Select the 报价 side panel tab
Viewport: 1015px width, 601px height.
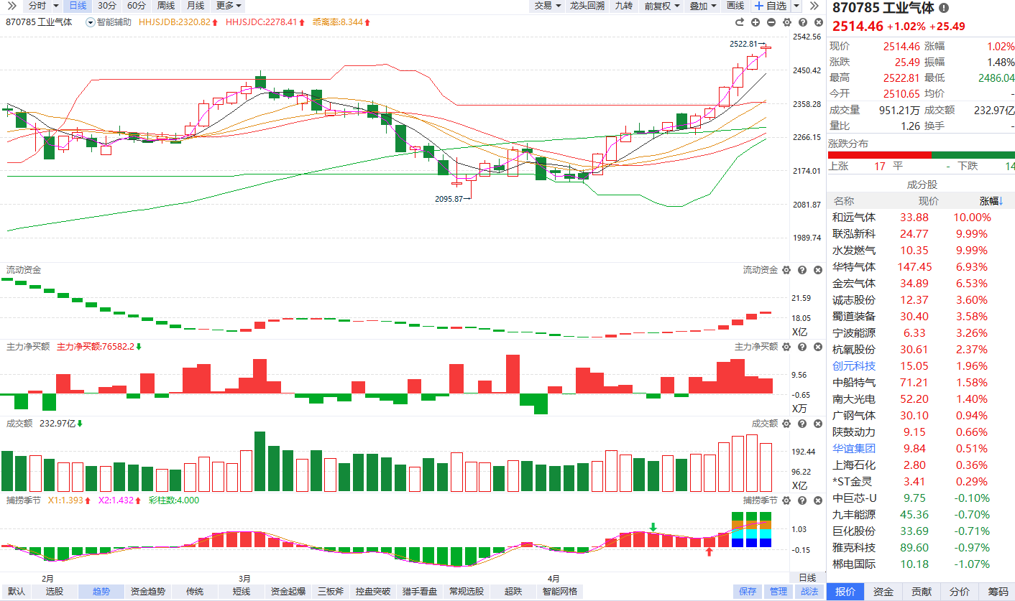[845, 592]
